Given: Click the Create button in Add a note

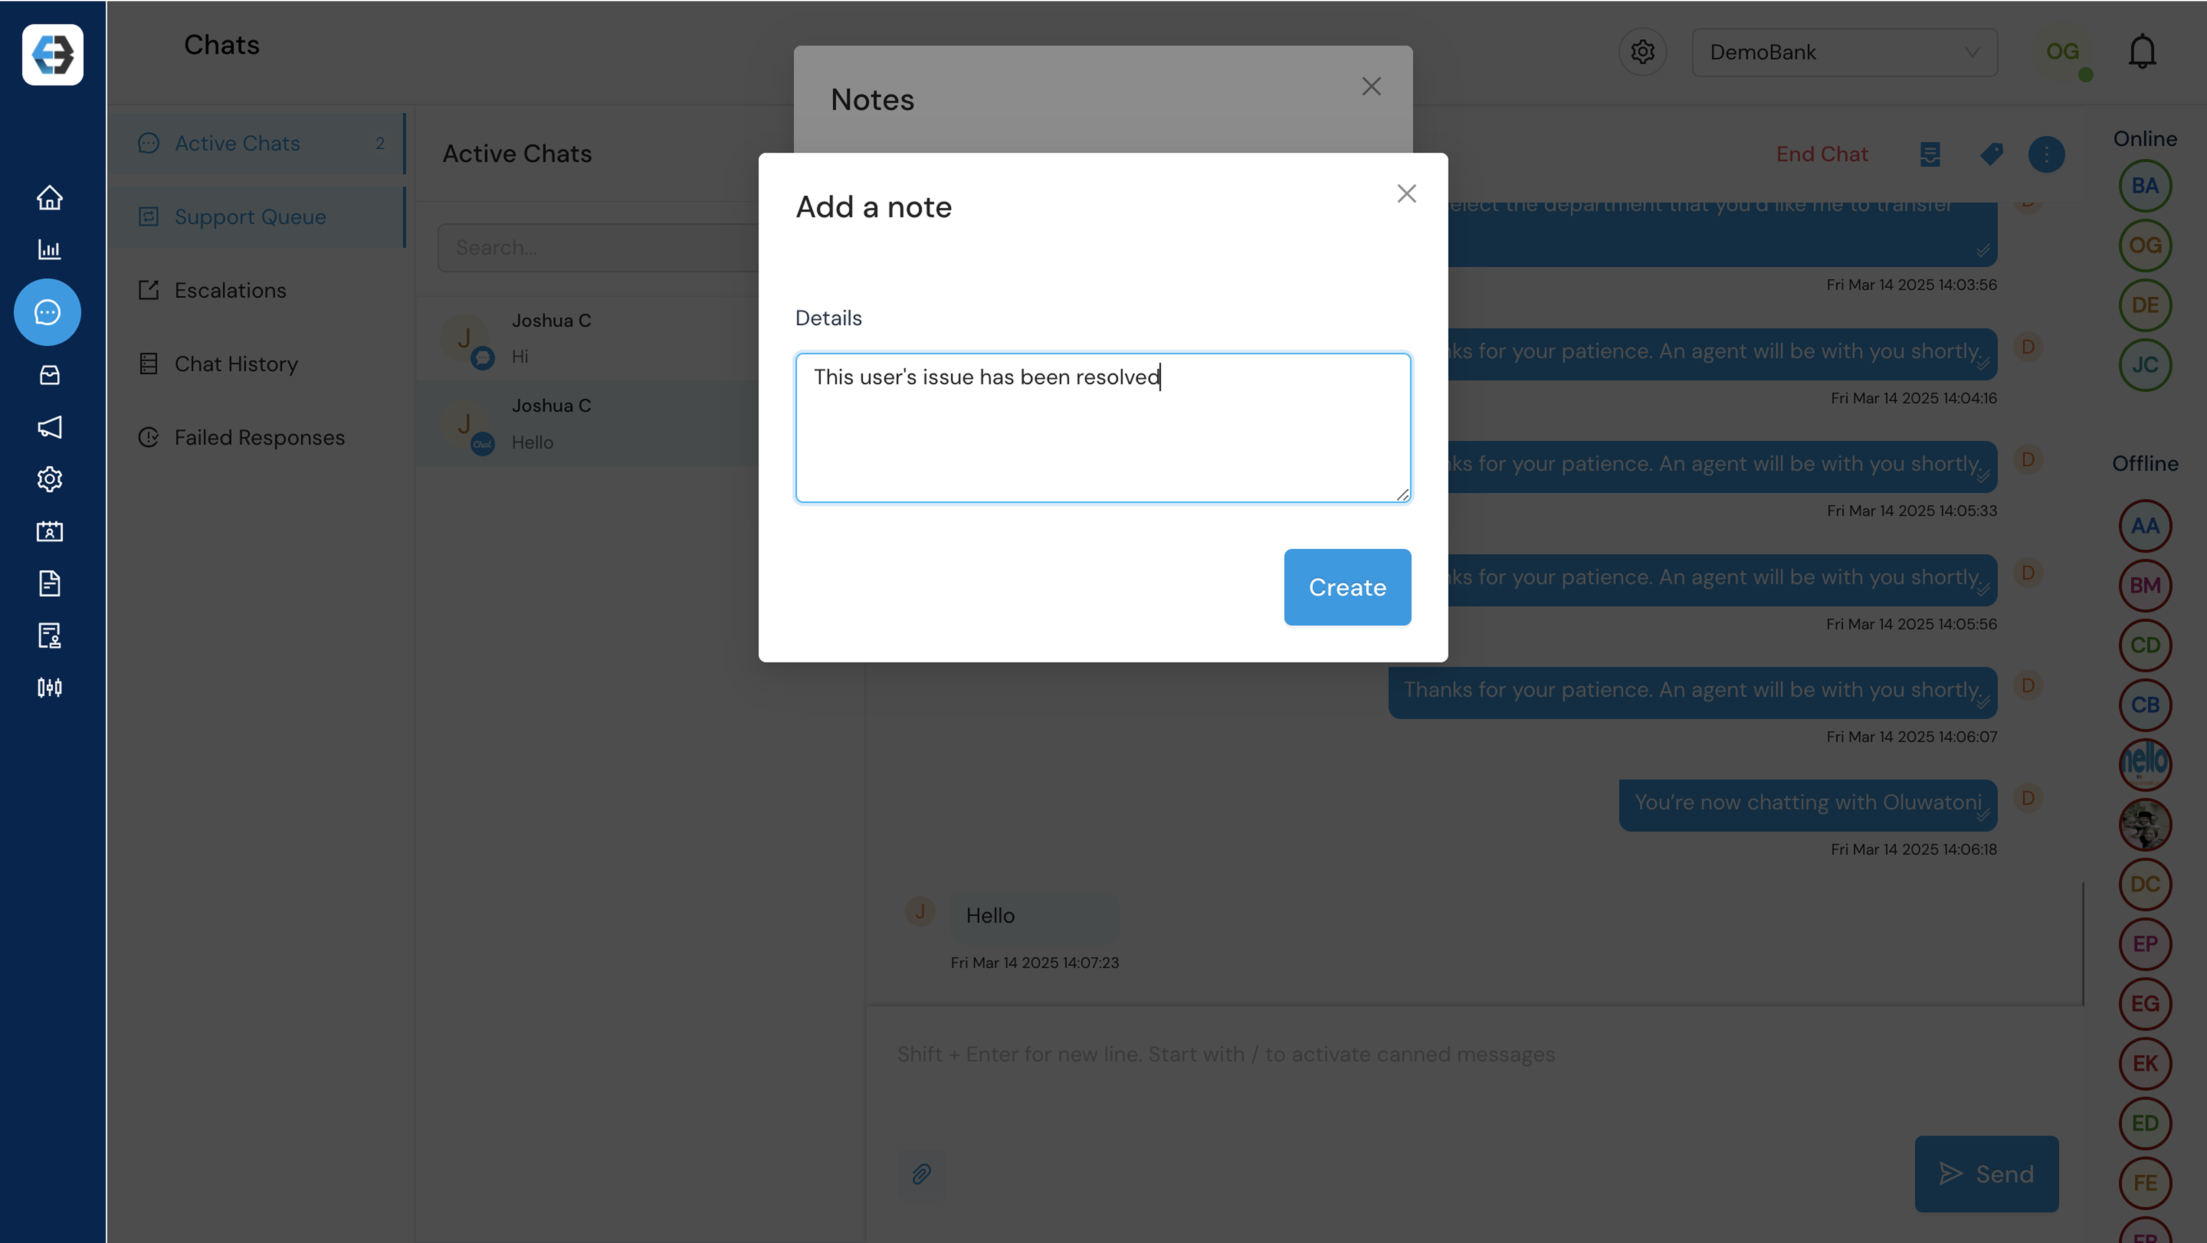Looking at the screenshot, I should 1347,587.
